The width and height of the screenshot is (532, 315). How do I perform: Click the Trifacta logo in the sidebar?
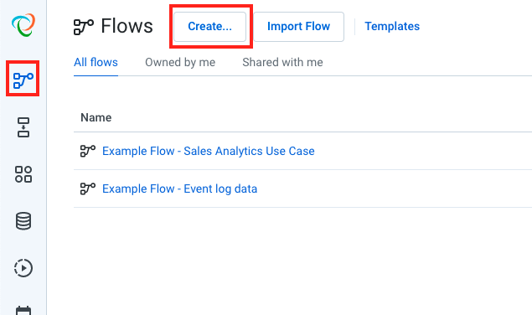23,25
